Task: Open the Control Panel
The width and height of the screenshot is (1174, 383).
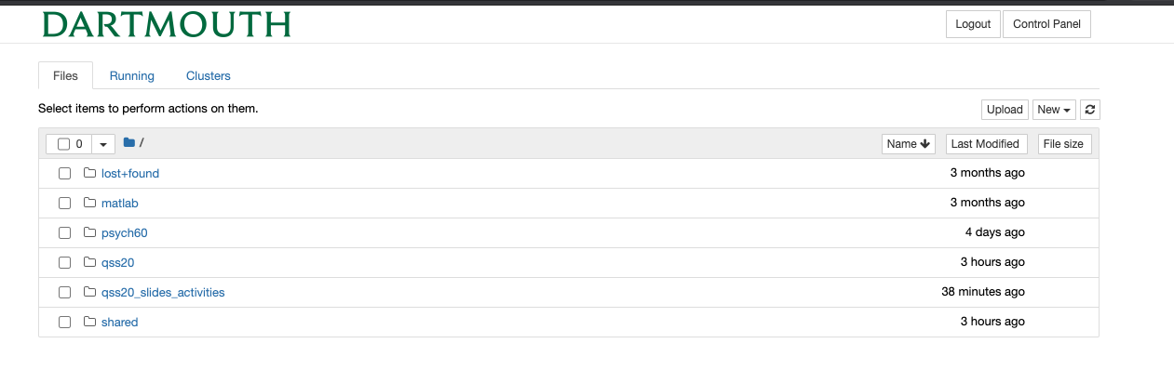Action: [x=1046, y=24]
